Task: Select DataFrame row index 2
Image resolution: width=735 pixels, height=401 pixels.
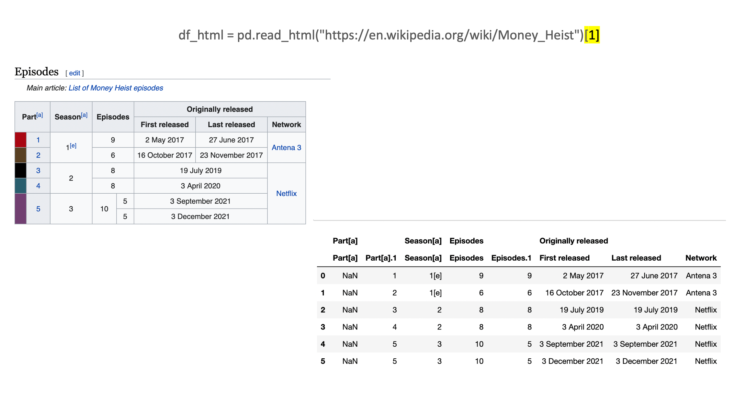Action: [x=323, y=310]
